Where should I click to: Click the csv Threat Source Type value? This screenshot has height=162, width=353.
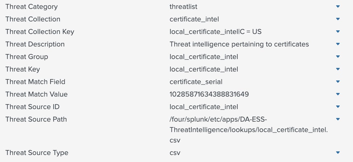click(x=175, y=153)
